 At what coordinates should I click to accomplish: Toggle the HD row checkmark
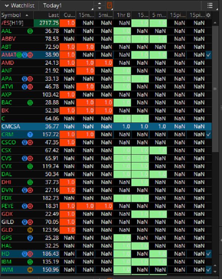tap(208, 254)
